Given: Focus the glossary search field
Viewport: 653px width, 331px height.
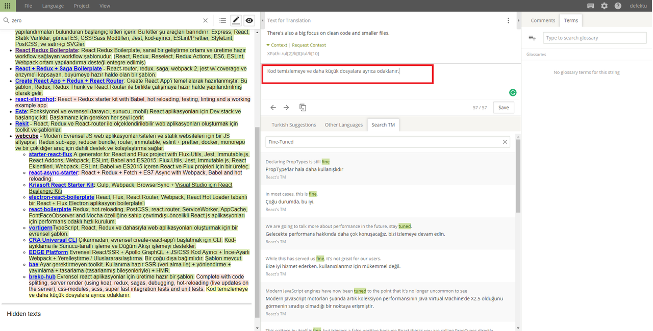Looking at the screenshot, I should pos(594,38).
